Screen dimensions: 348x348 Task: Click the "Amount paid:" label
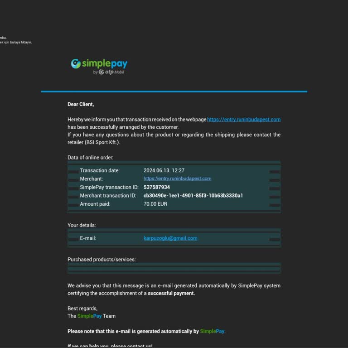95,204
